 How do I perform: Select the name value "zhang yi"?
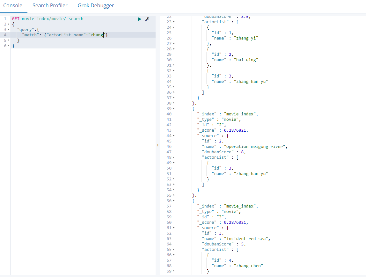(x=246, y=38)
